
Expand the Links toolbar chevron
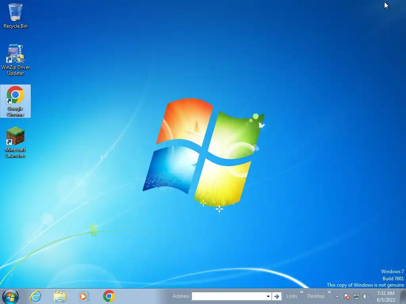coord(302,292)
